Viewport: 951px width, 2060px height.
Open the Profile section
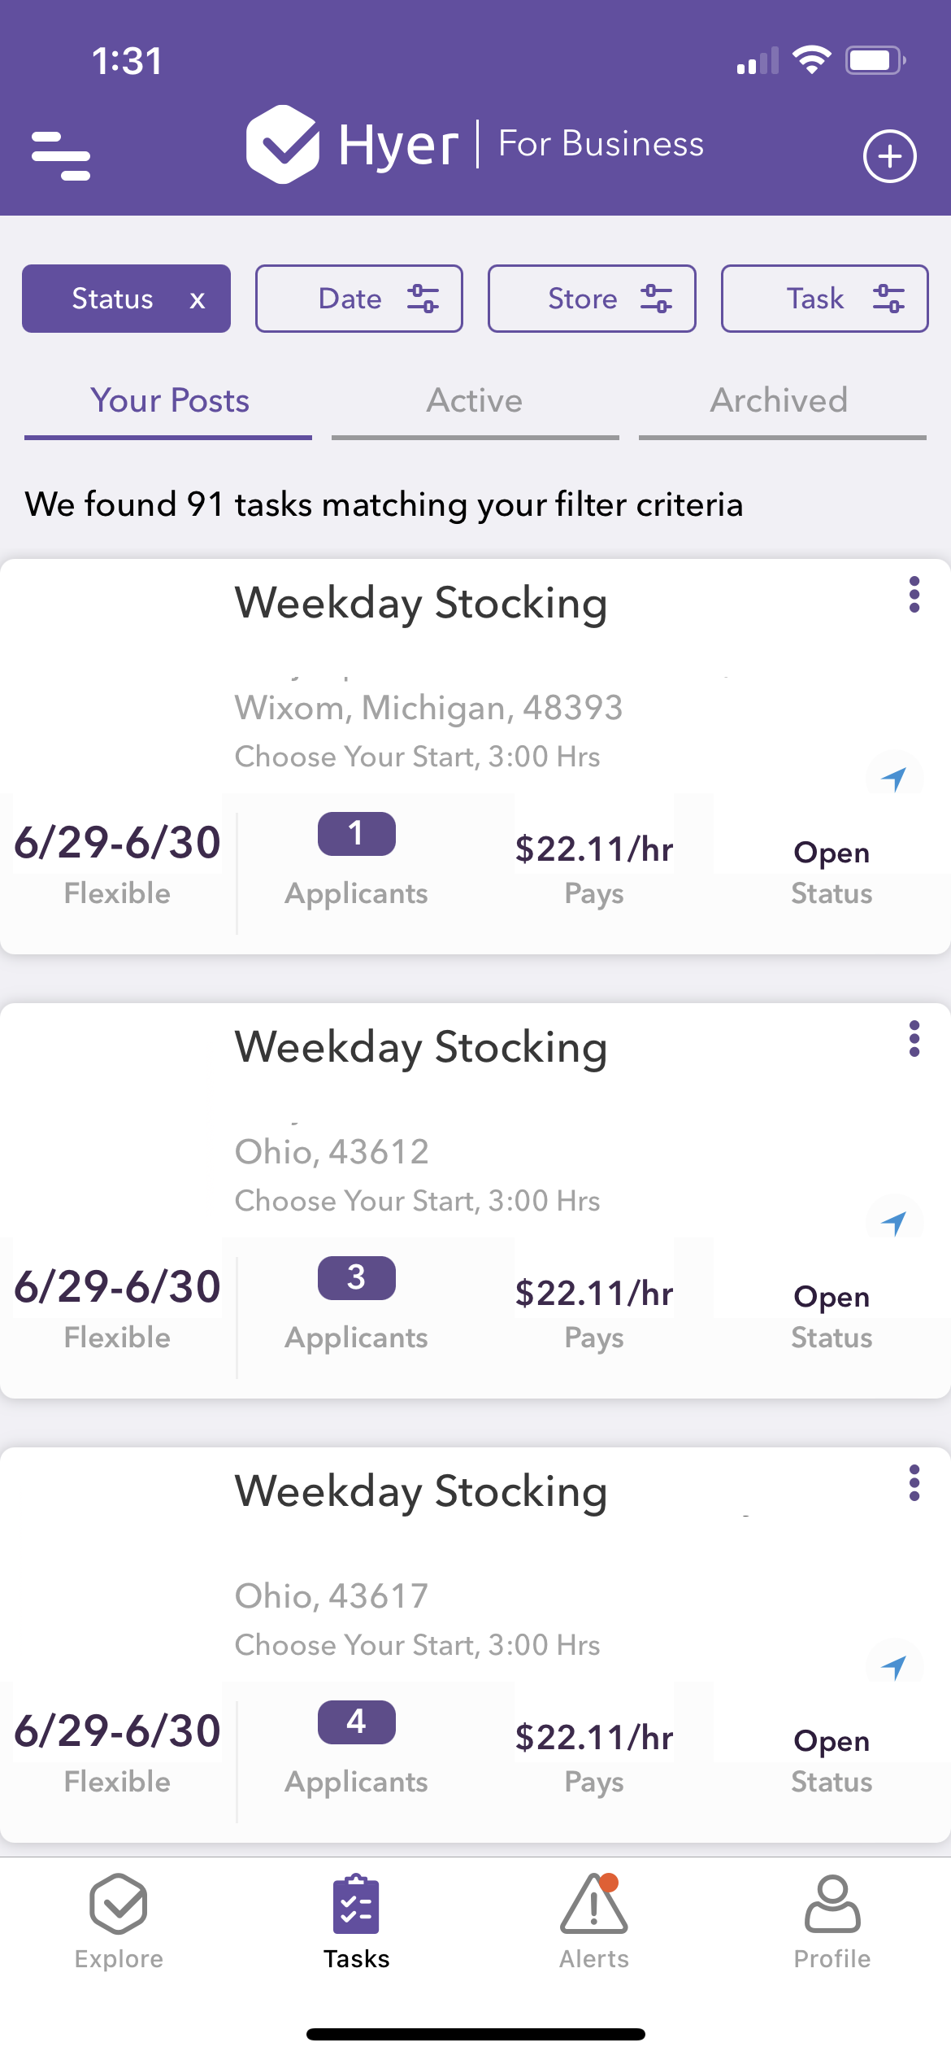[x=832, y=1922]
